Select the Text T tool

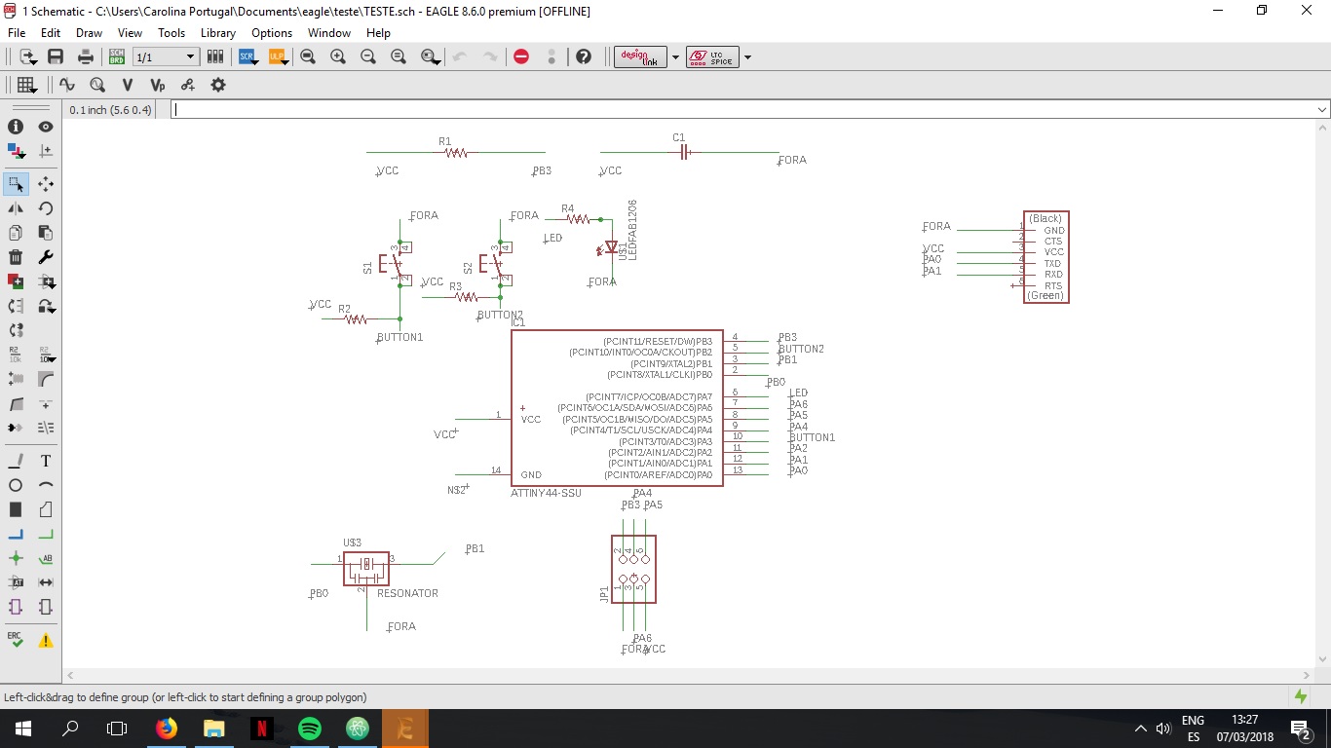click(x=46, y=461)
